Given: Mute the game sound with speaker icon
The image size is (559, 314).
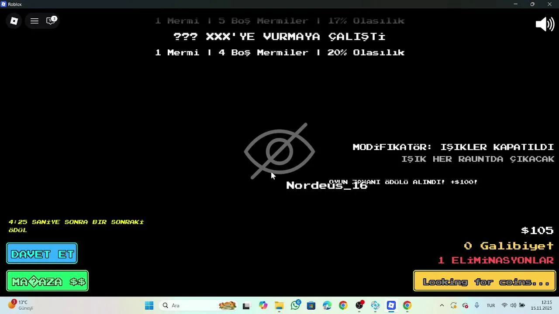Looking at the screenshot, I should 545,24.
